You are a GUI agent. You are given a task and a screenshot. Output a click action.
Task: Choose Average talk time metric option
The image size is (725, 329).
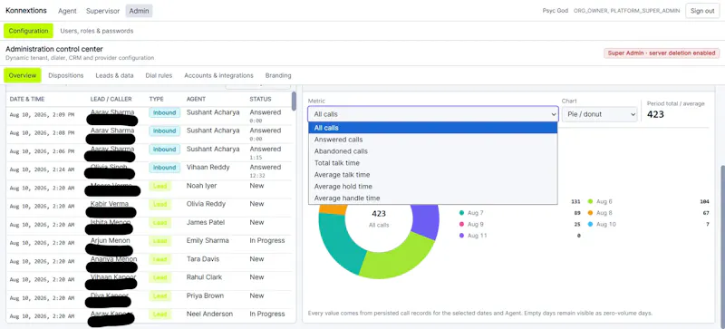433,174
